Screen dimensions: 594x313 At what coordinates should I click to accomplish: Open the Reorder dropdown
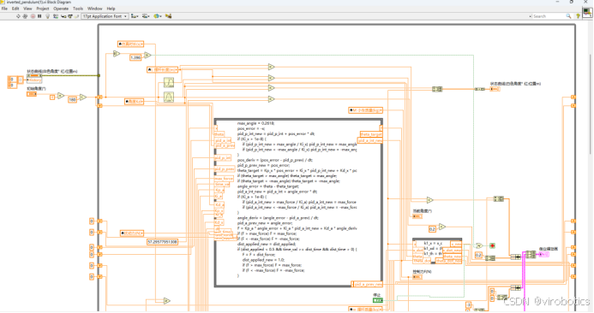point(158,16)
